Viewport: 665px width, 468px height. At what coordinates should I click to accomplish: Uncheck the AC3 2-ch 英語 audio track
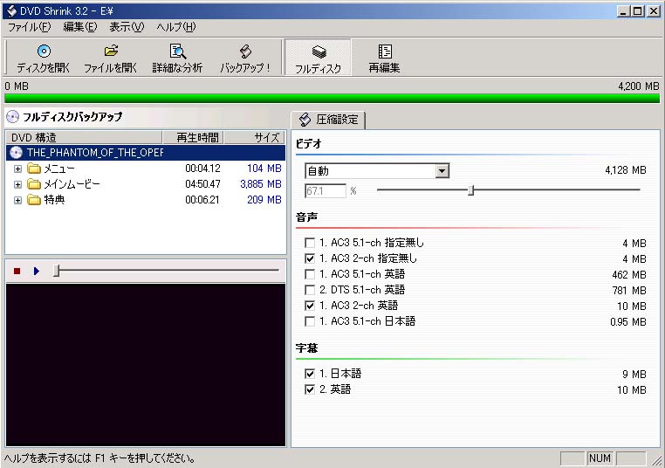(310, 306)
